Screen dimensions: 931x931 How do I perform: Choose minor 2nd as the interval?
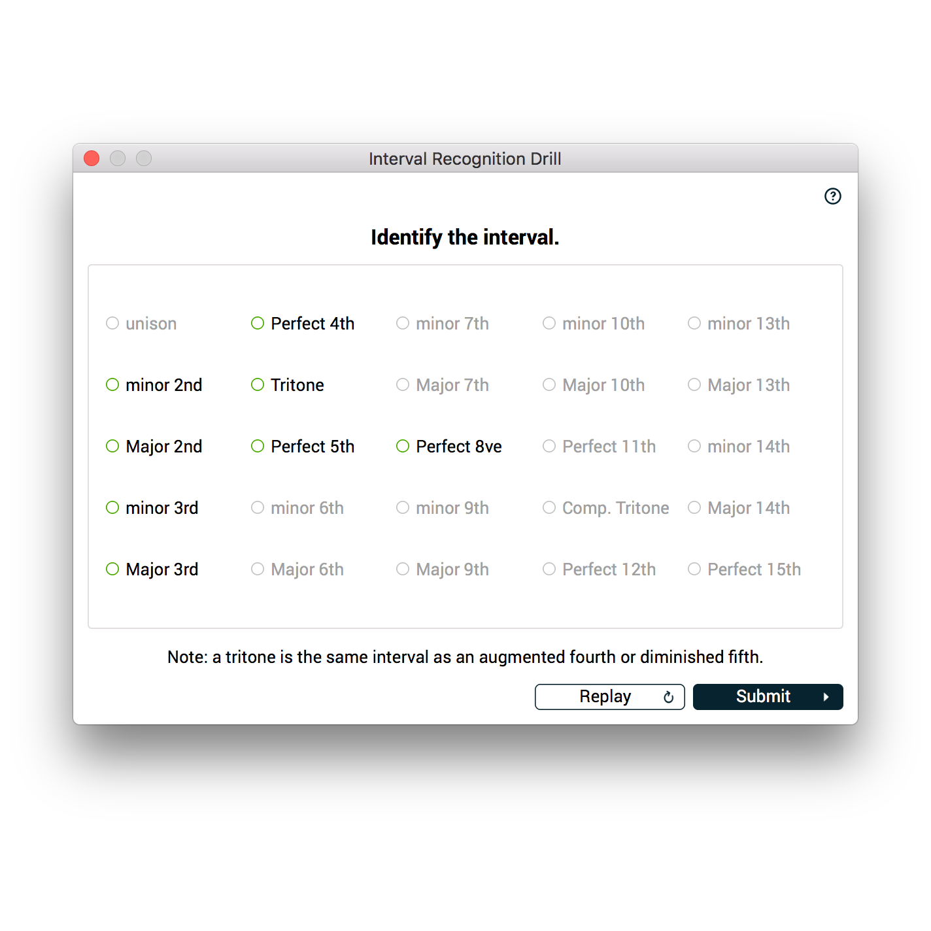coord(112,385)
